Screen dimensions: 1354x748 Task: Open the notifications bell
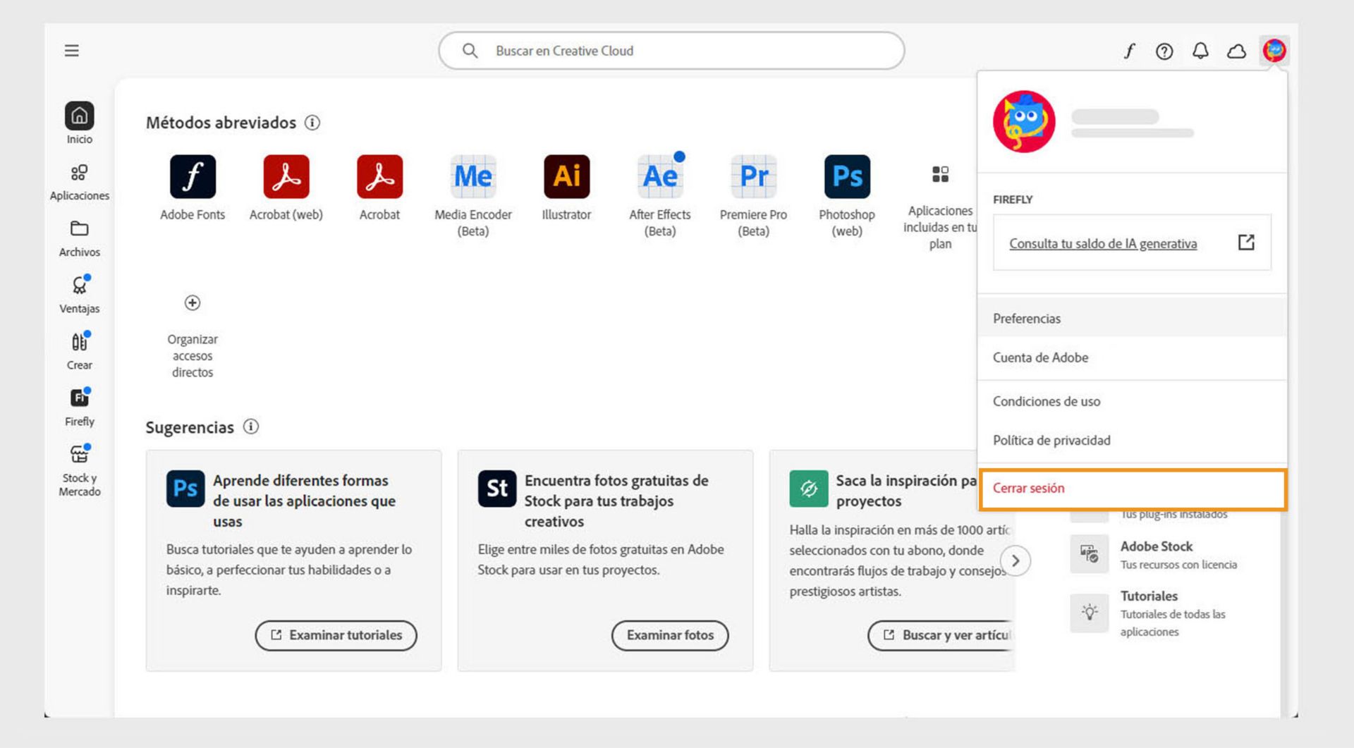pyautogui.click(x=1200, y=51)
